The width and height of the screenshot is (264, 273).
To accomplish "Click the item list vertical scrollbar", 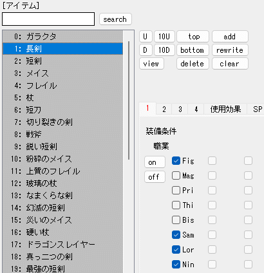I will point(129,100).
